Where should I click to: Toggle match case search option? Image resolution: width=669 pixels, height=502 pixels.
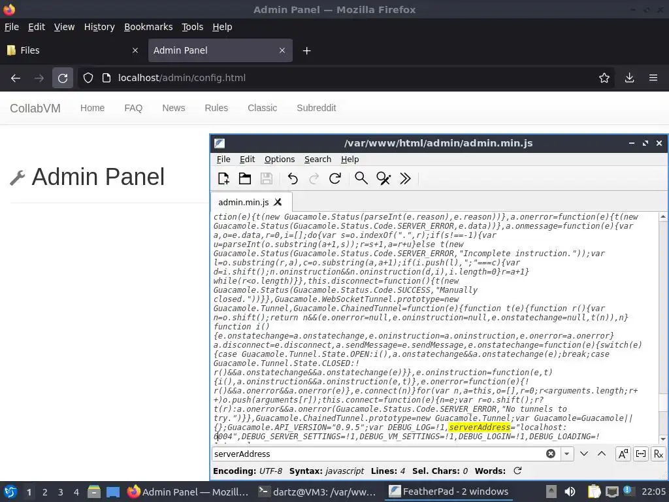[623, 454]
